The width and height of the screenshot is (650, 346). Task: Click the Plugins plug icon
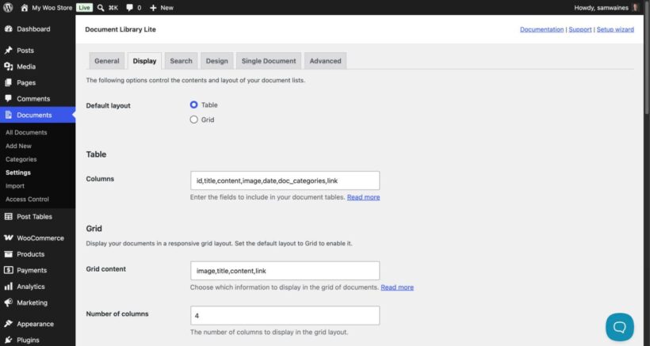pyautogui.click(x=8, y=340)
